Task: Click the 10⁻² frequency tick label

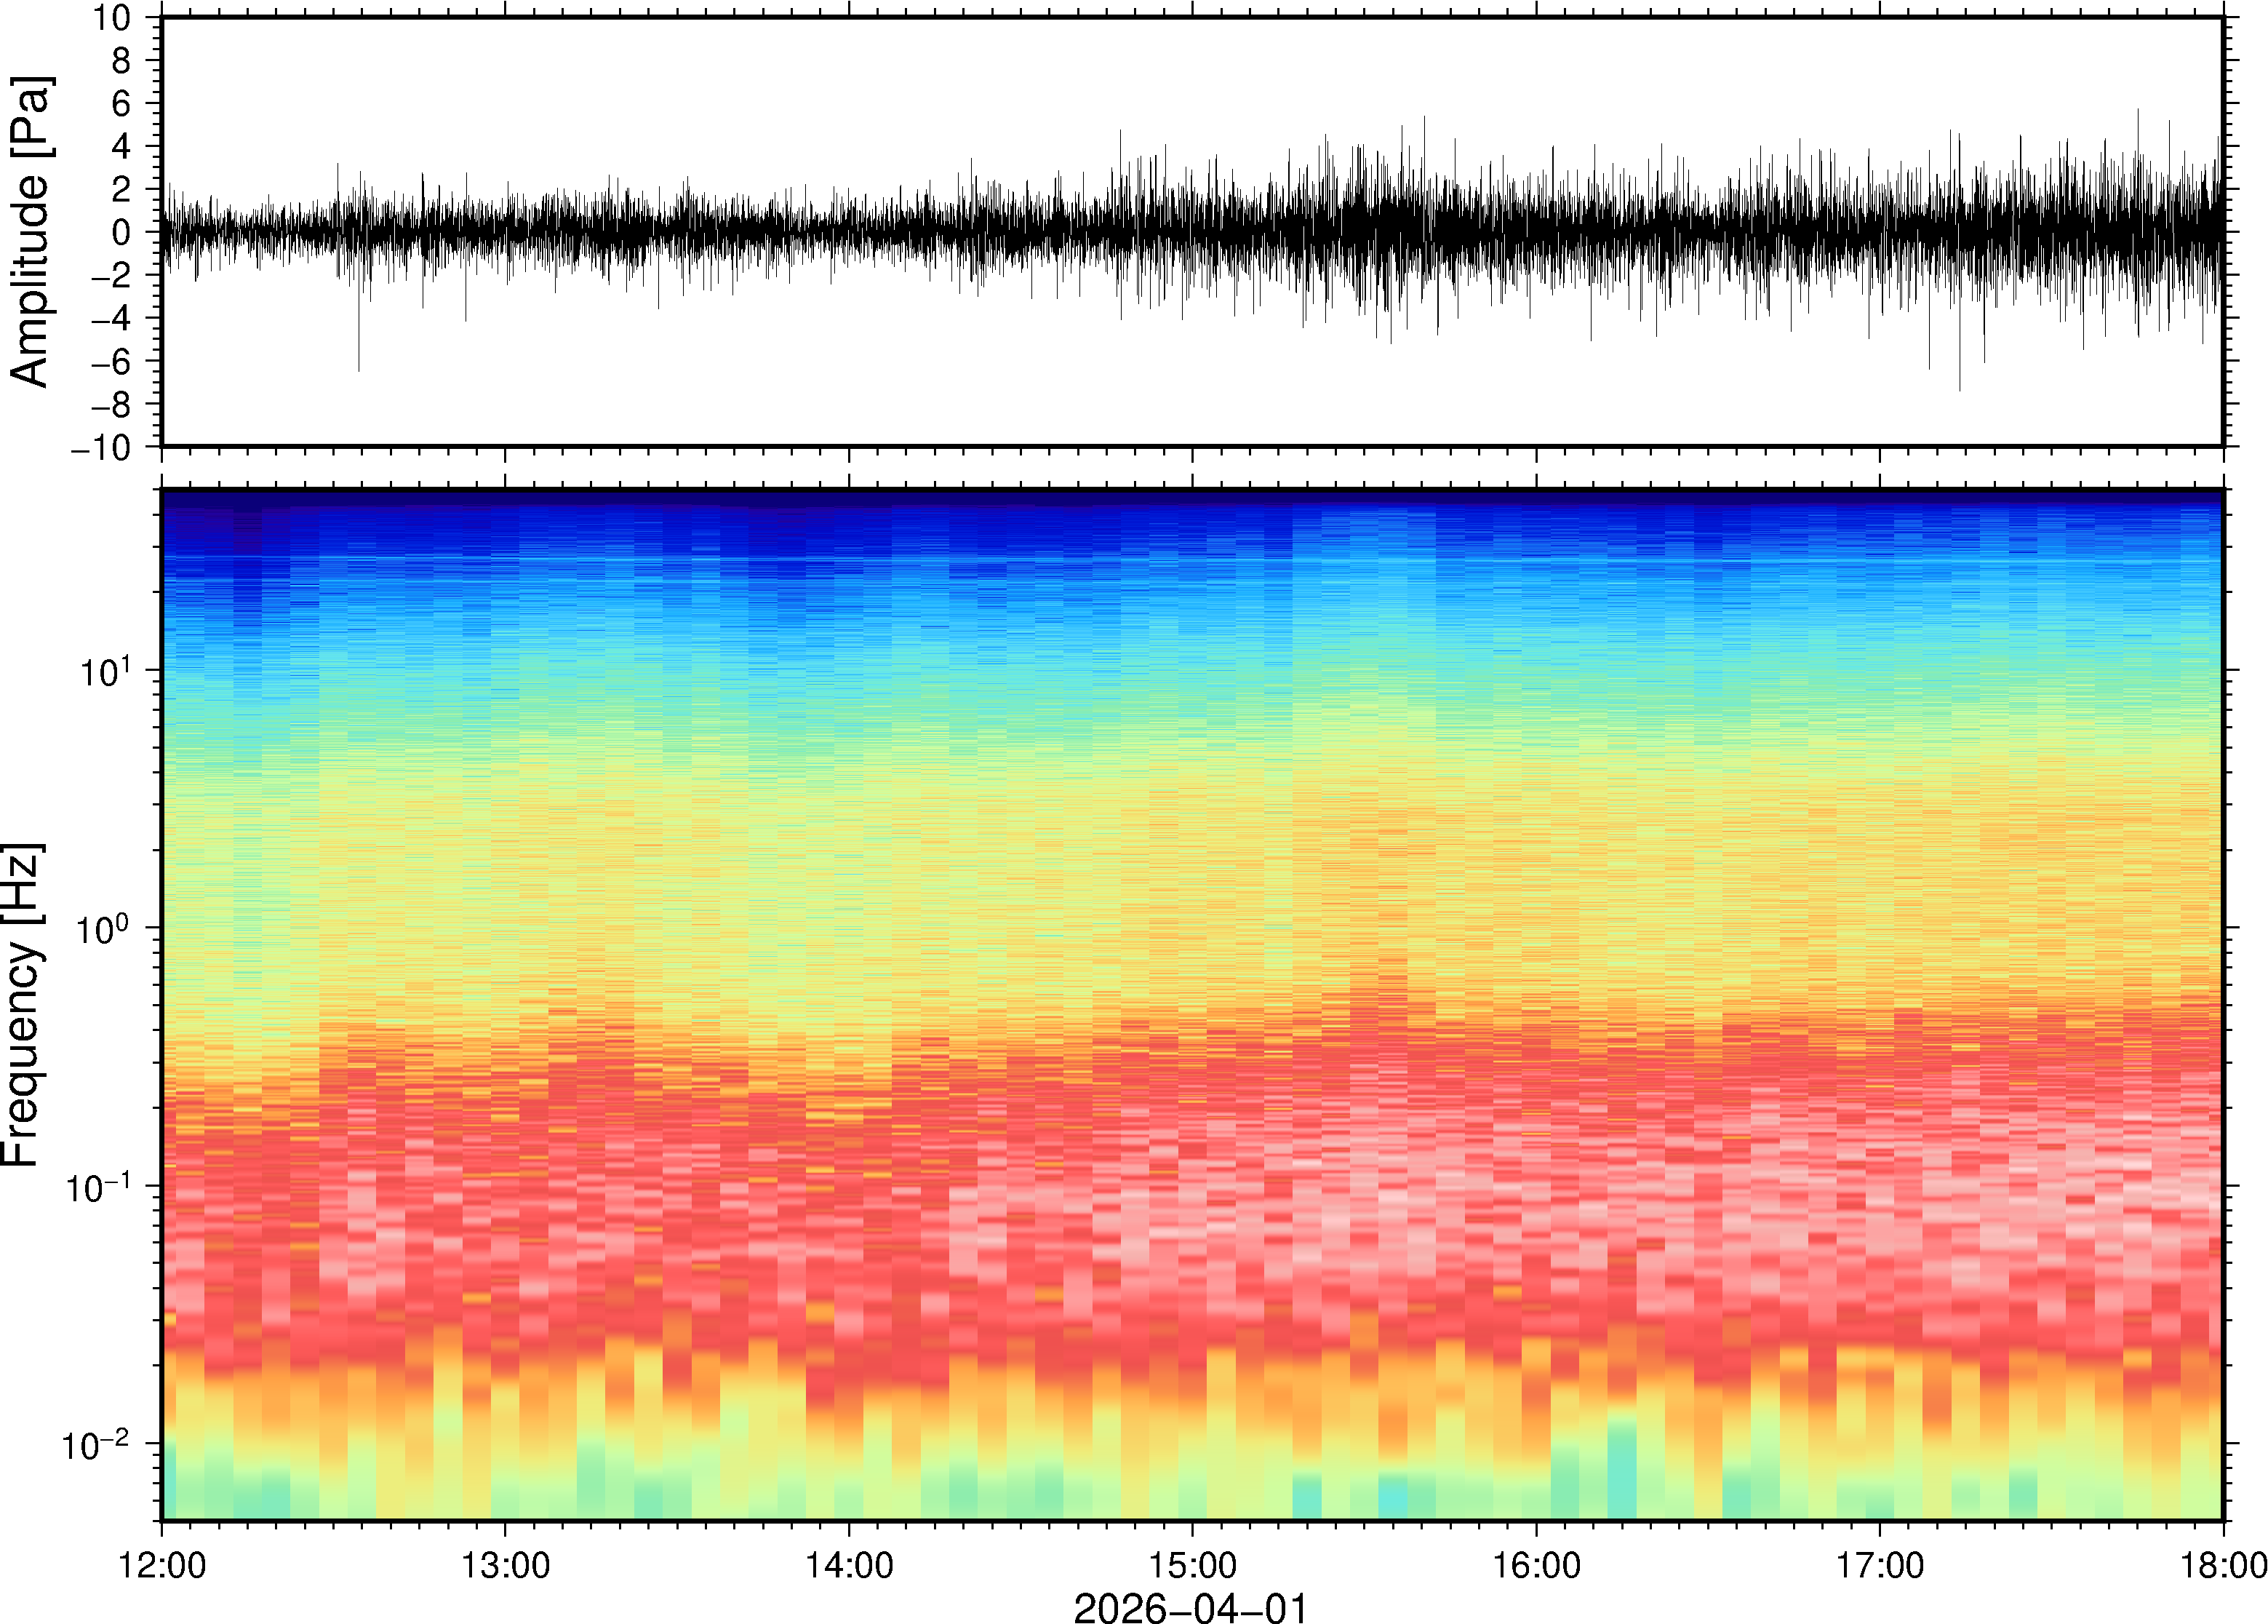Action: pos(96,1444)
